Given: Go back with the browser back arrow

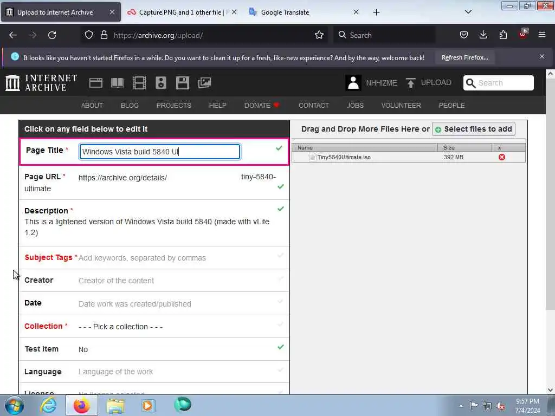Looking at the screenshot, I should point(13,35).
